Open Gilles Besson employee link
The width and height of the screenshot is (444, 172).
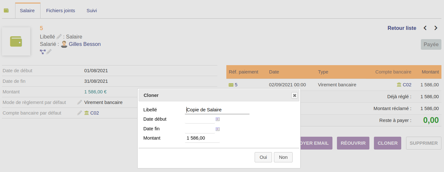(85, 44)
